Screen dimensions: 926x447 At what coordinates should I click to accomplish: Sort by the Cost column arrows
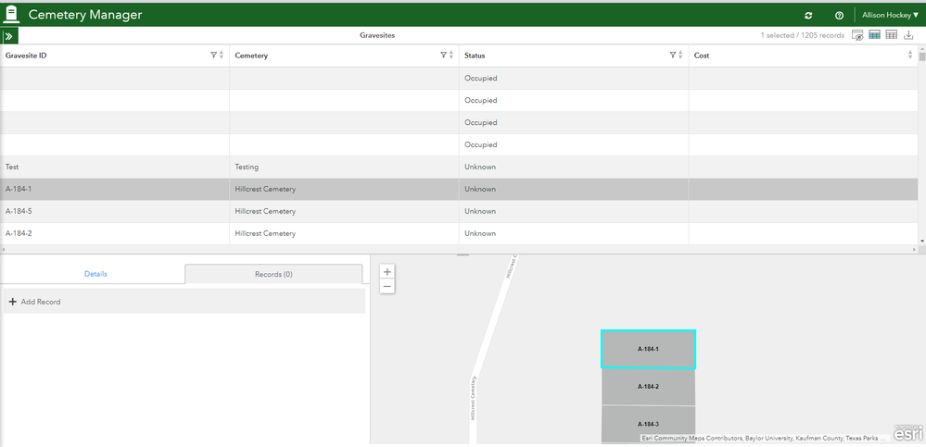point(910,55)
